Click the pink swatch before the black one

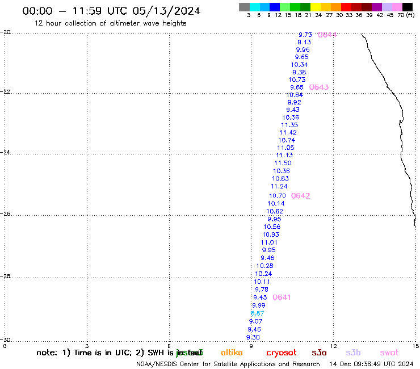pos(397,7)
